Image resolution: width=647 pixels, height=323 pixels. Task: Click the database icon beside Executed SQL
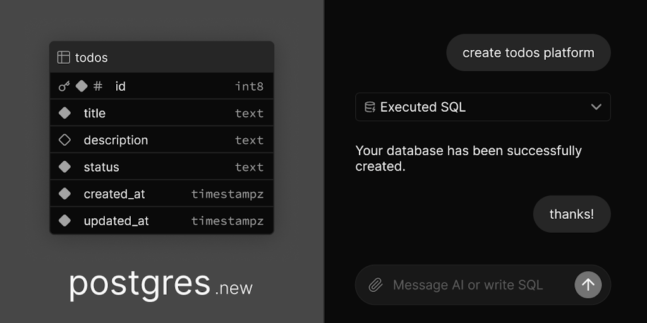pos(370,107)
